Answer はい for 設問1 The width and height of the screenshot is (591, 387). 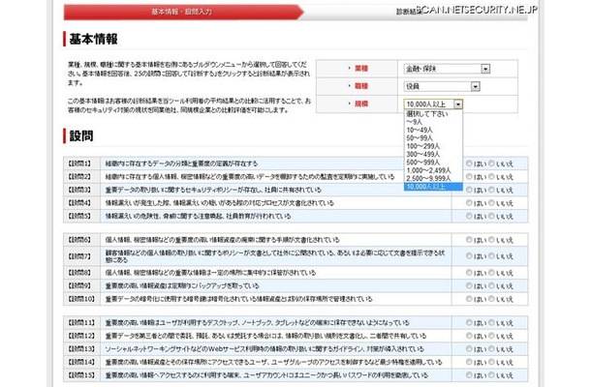[x=469, y=164]
